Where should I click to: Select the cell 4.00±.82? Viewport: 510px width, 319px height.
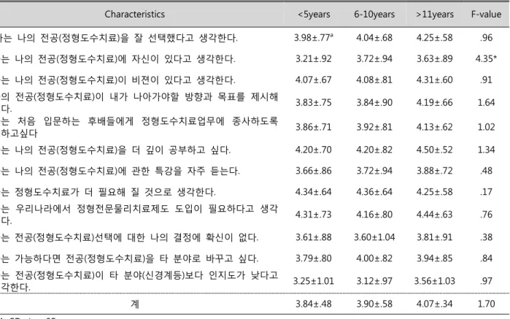(374, 259)
